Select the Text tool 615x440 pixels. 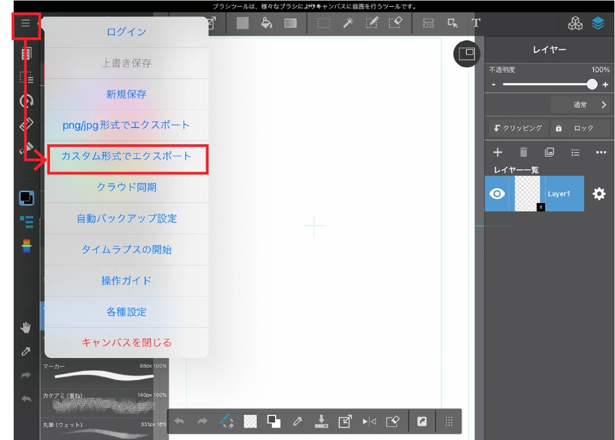pos(476,23)
